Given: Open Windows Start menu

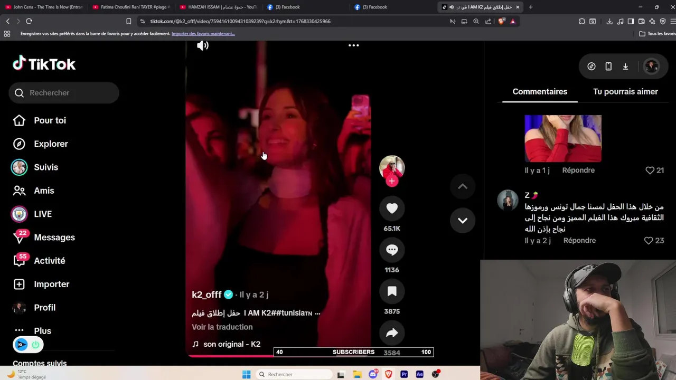Looking at the screenshot, I should 246,374.
